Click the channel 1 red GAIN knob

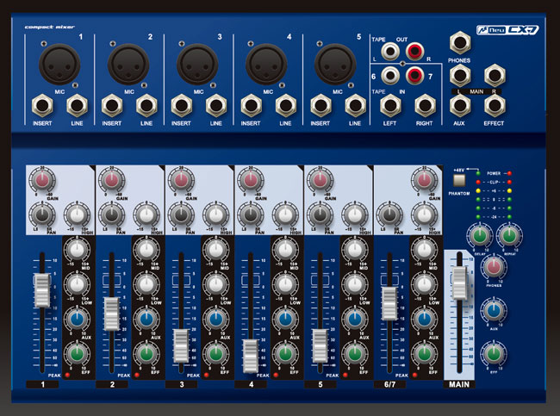tap(40, 179)
